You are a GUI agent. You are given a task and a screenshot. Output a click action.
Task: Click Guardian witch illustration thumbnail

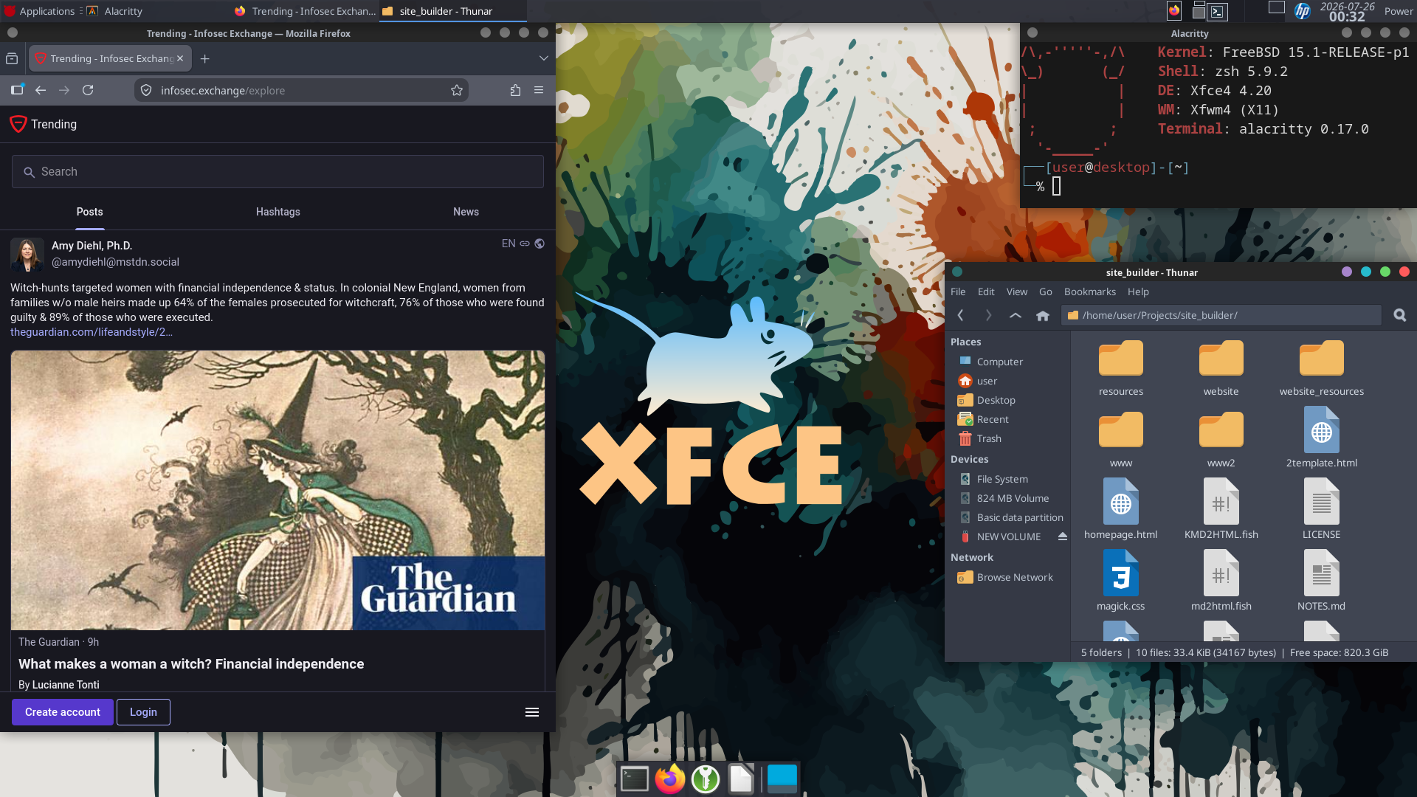pyautogui.click(x=277, y=490)
